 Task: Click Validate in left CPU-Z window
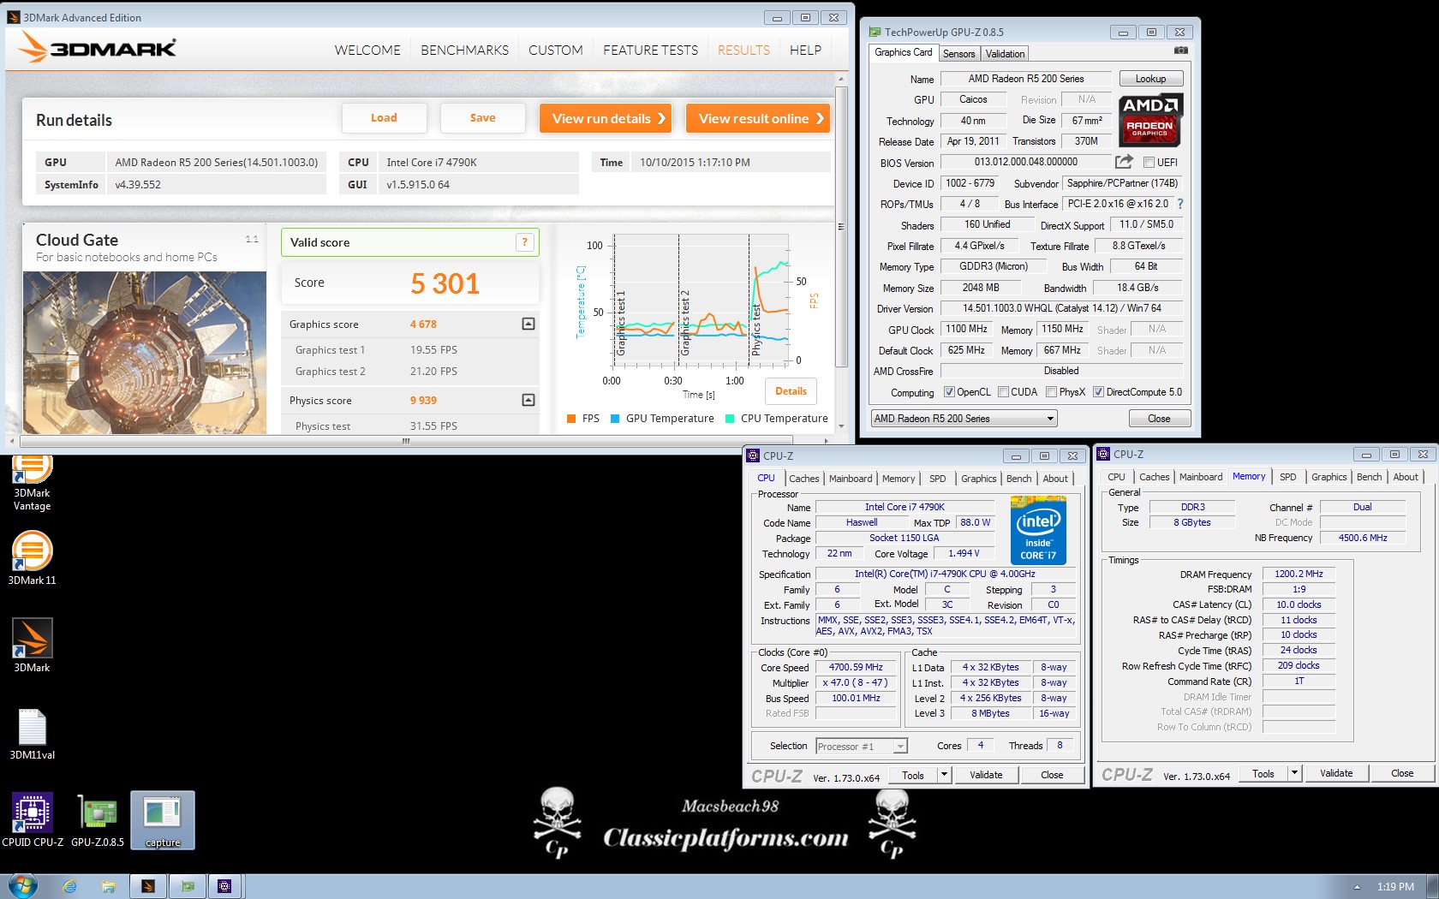[x=985, y=775]
